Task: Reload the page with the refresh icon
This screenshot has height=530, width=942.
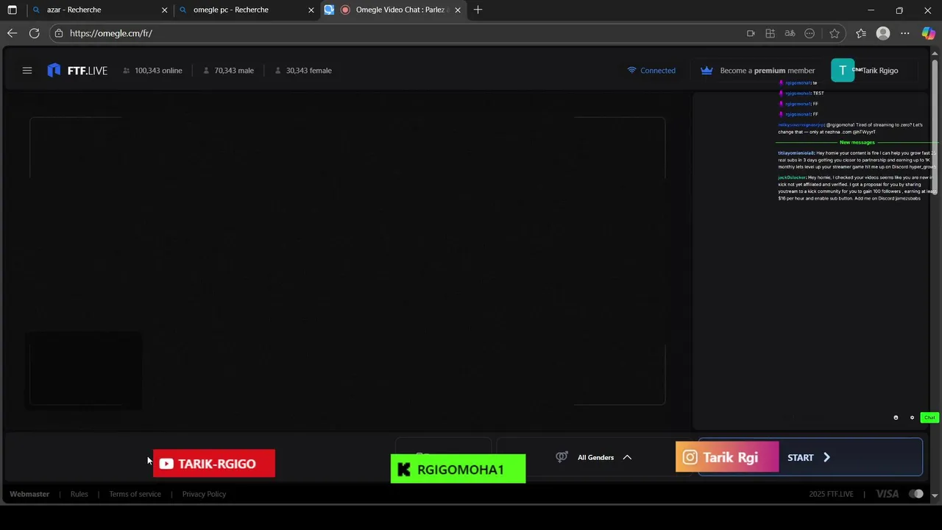Action: coord(34,33)
